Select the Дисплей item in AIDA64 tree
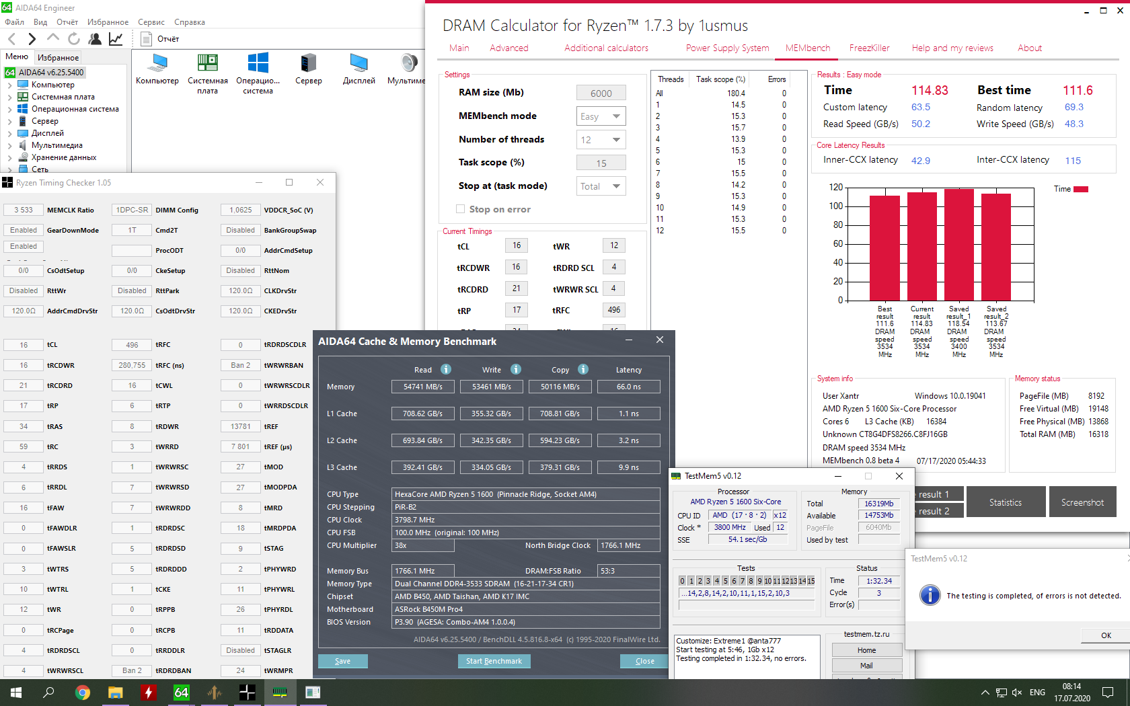Screen dimensions: 1130x706 point(48,134)
